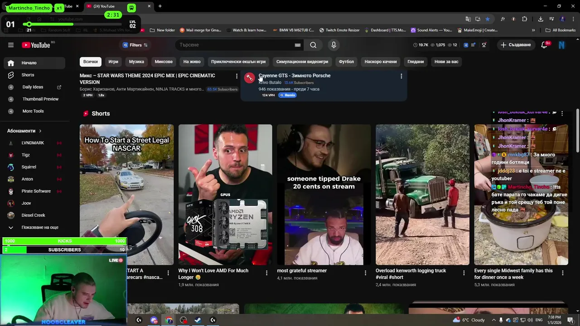The height and width of the screenshot is (326, 580).
Task: Select the Симулационни видеоигри chip
Action: (302, 62)
